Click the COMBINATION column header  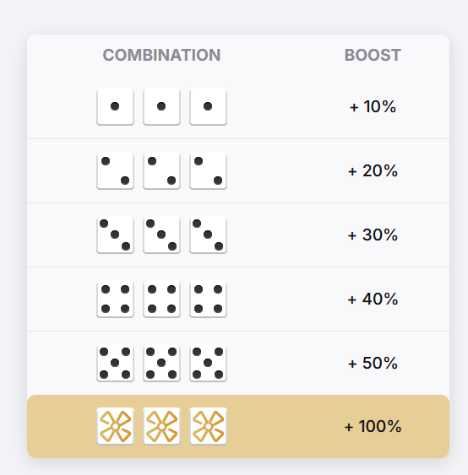(161, 55)
